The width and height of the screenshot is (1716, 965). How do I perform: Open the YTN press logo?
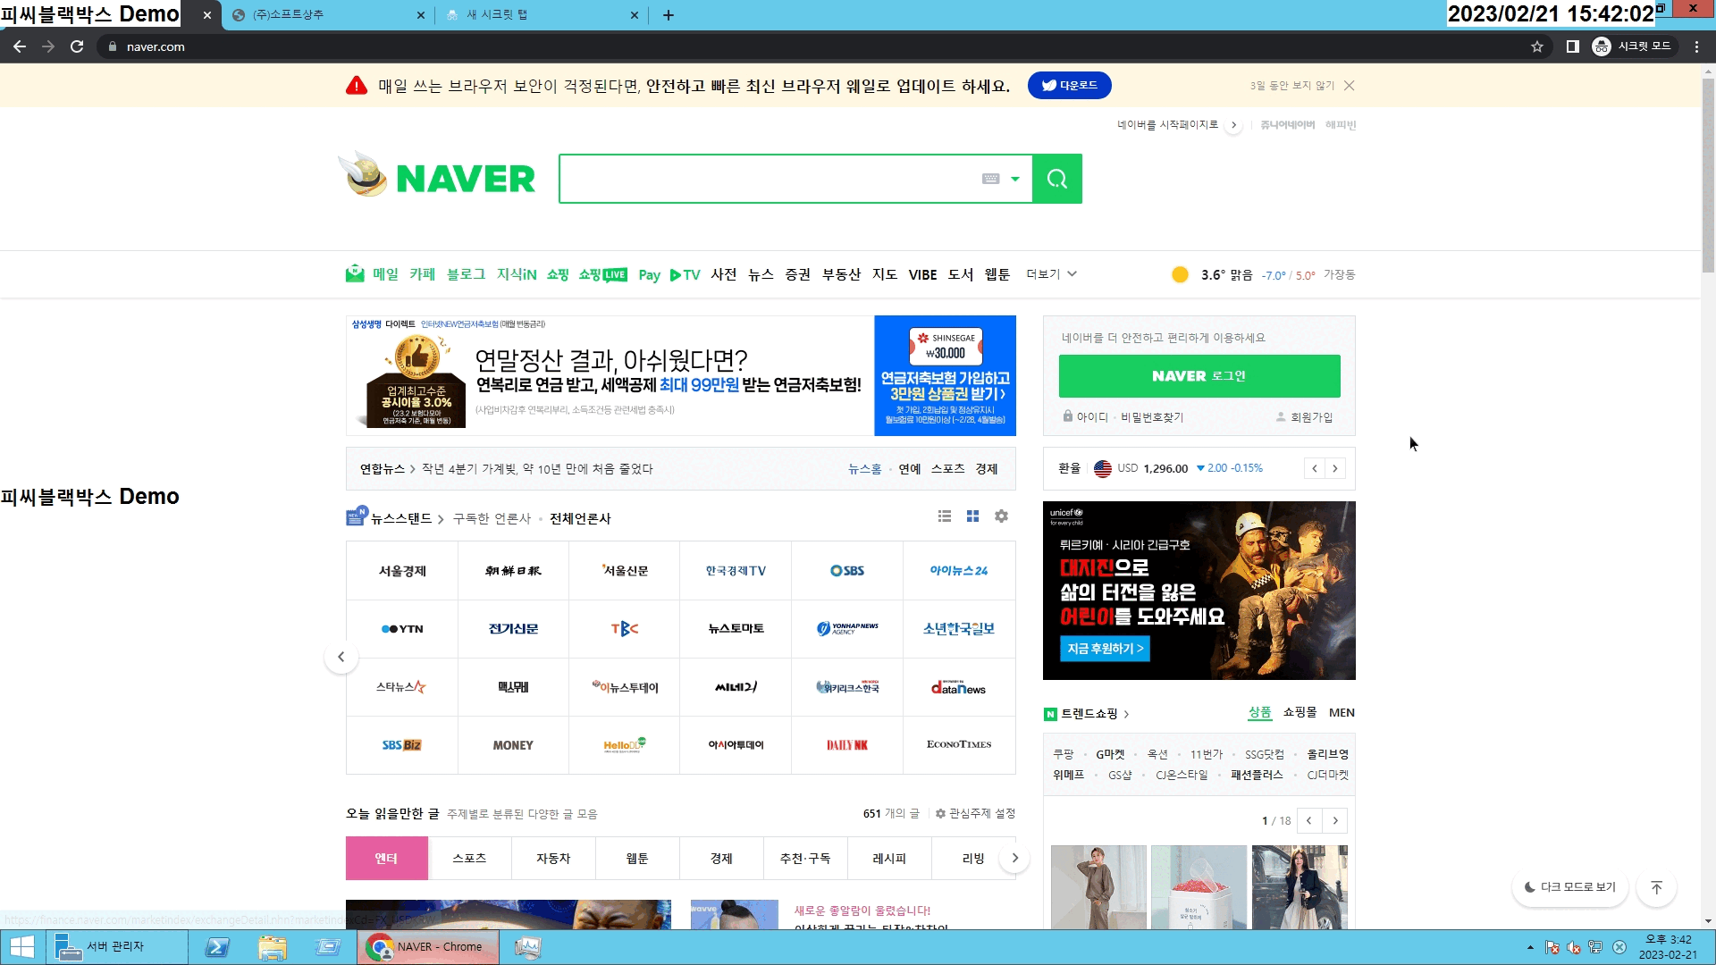402,629
